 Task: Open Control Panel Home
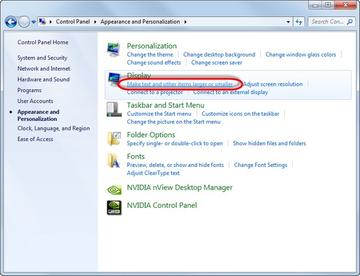click(x=43, y=42)
